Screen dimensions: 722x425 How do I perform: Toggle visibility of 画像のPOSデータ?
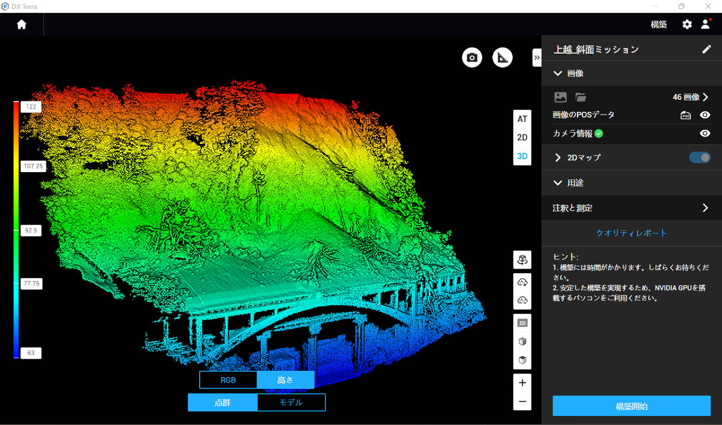click(705, 115)
